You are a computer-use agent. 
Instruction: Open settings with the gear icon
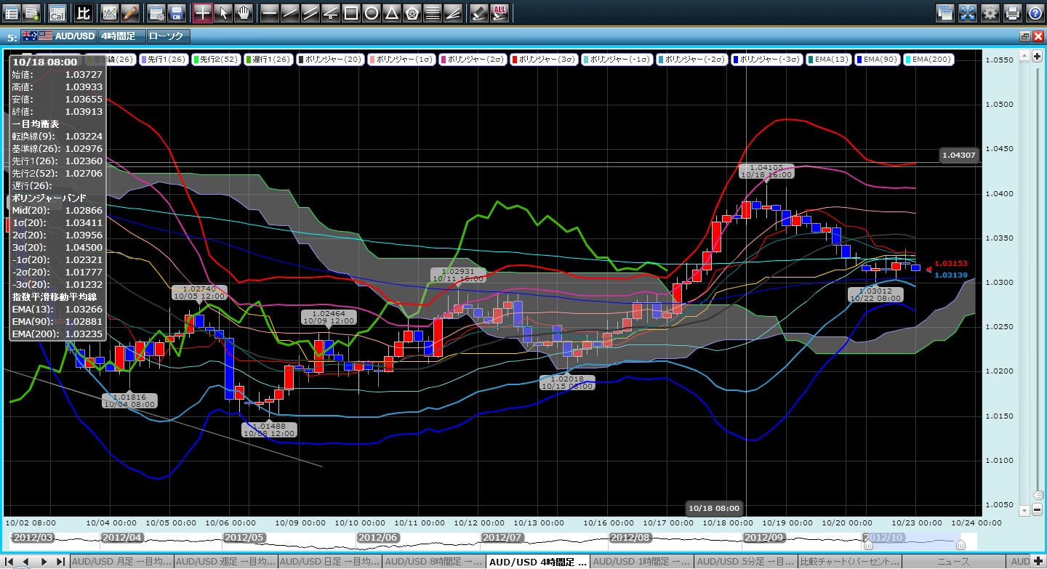pos(990,12)
